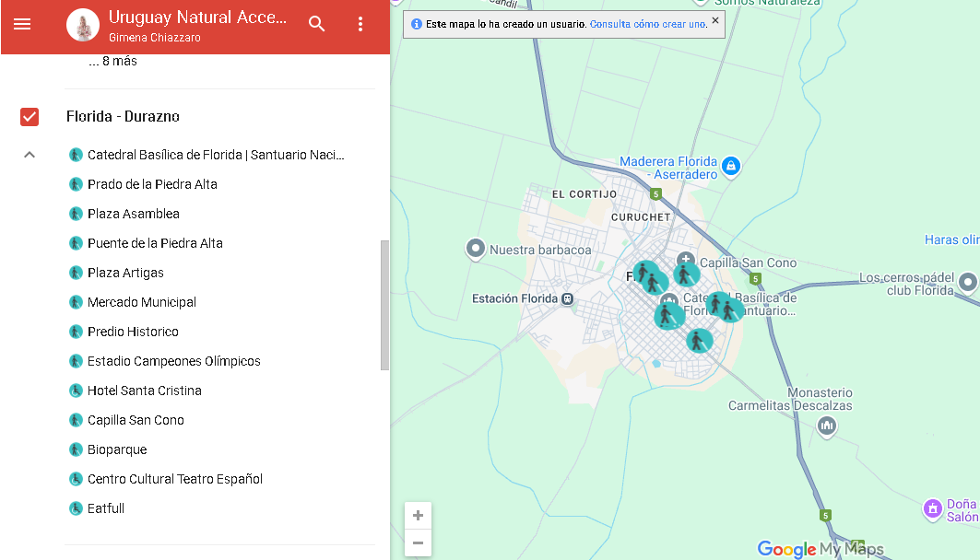This screenshot has height=560, width=980.
Task: Click the search magnifier icon
Action: (x=317, y=25)
